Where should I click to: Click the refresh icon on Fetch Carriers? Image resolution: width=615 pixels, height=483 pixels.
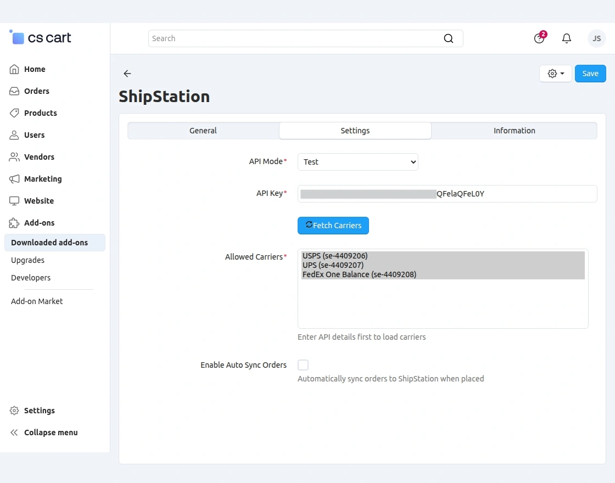[x=309, y=224]
